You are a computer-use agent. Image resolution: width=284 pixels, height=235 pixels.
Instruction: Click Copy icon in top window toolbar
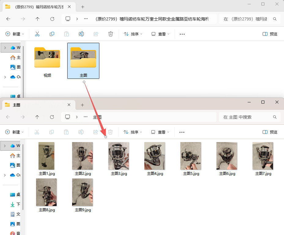point(52,34)
